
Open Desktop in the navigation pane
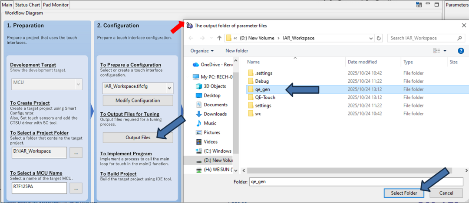click(x=208, y=95)
